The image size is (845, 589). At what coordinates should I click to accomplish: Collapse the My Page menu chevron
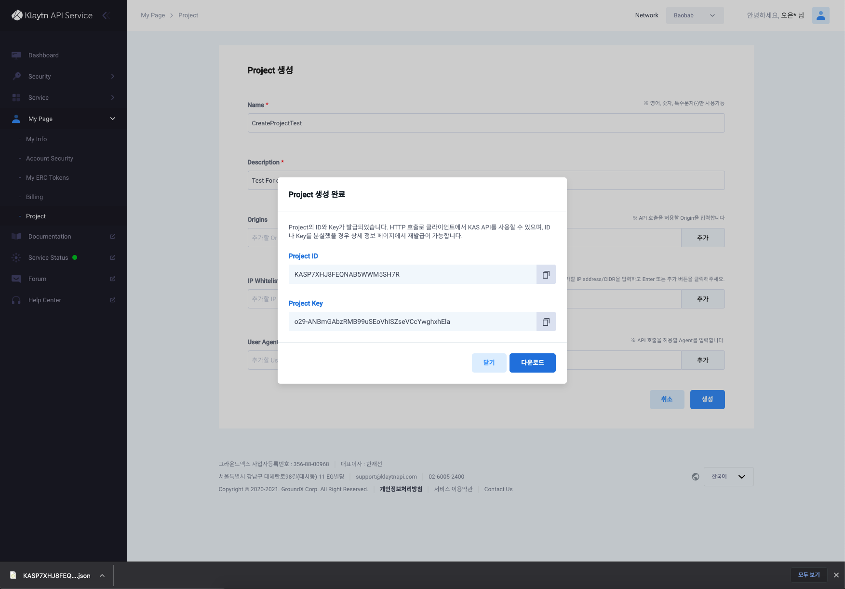pos(113,119)
